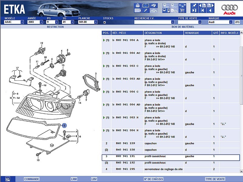
Task: Click the greyed document and car icon
Action: 174,11
